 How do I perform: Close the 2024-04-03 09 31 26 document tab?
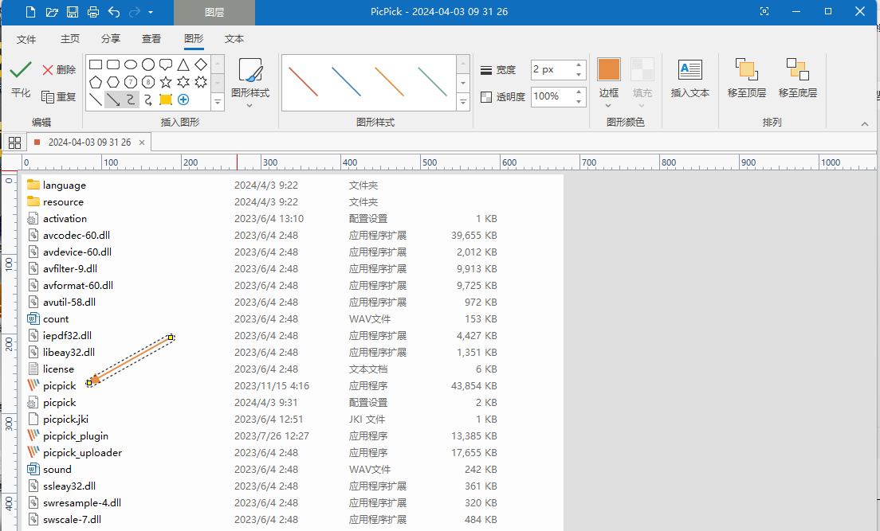click(x=142, y=143)
